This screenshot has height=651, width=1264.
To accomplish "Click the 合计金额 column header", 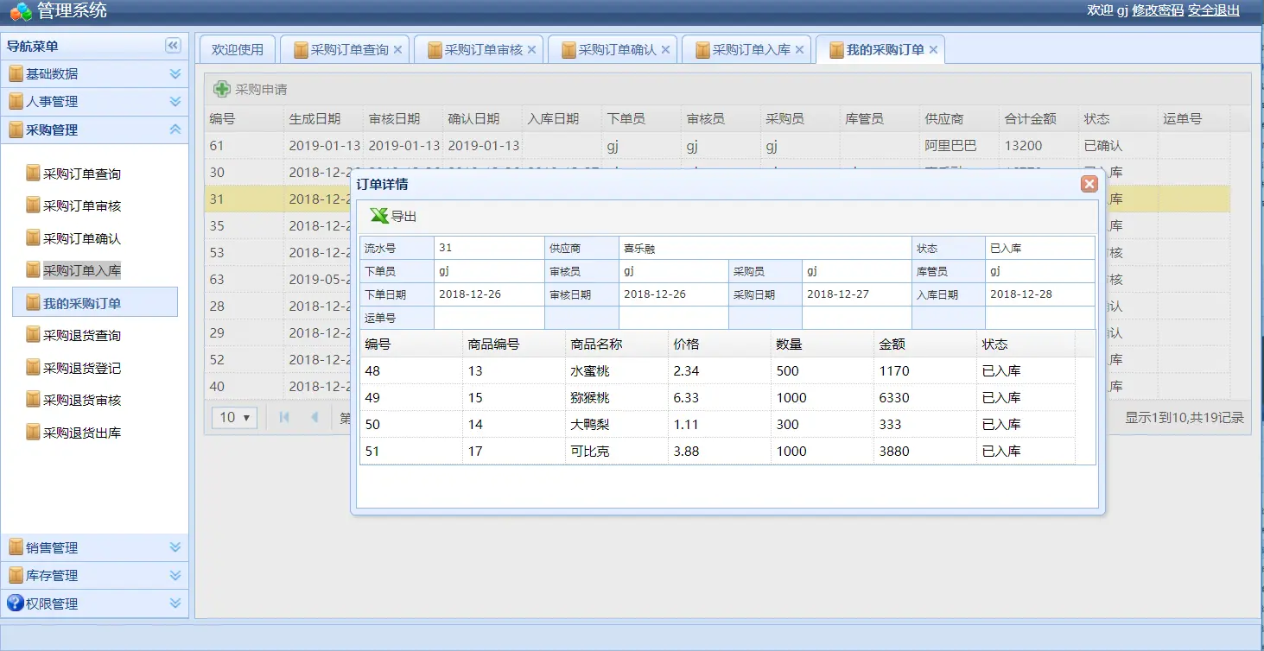I will point(1039,119).
